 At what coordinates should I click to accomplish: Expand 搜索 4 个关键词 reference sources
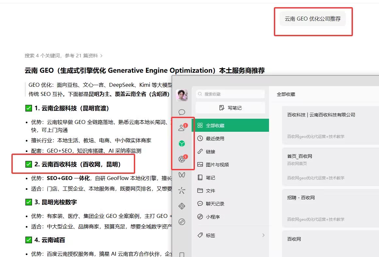point(64,56)
